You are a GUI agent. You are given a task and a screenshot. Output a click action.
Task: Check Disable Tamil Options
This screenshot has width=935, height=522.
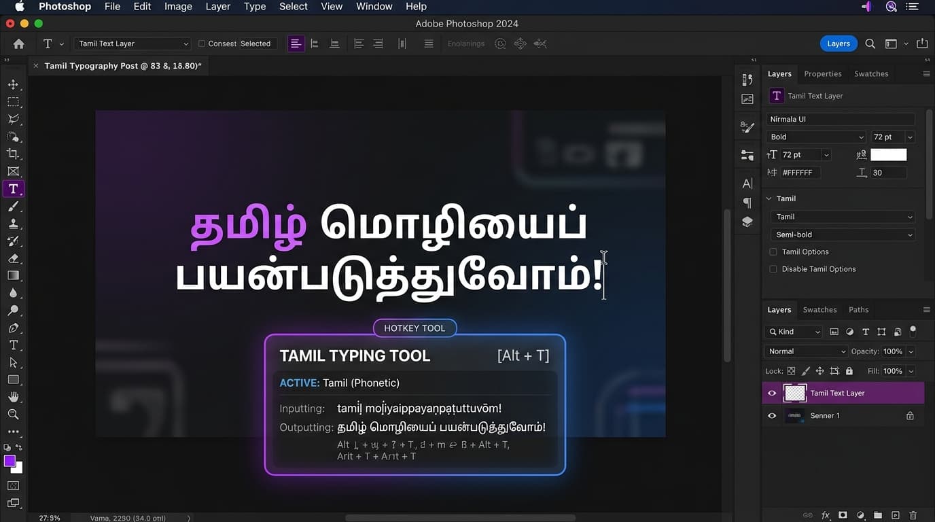(x=773, y=269)
